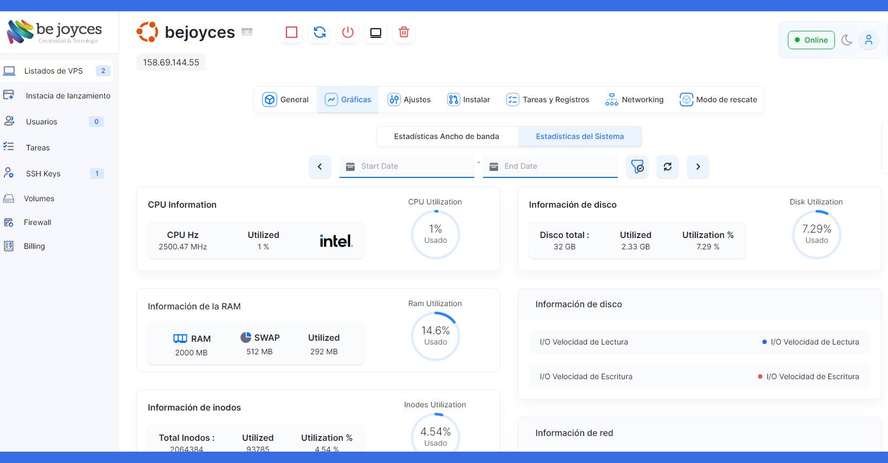
Task: Click the red stop VPS icon
Action: (291, 32)
